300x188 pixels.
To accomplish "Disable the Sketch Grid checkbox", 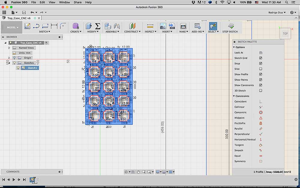I will 261,58.
